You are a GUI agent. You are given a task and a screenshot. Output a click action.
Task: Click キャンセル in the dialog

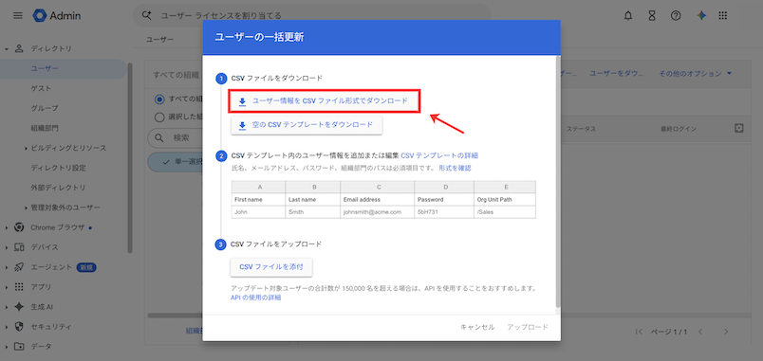pyautogui.click(x=477, y=327)
